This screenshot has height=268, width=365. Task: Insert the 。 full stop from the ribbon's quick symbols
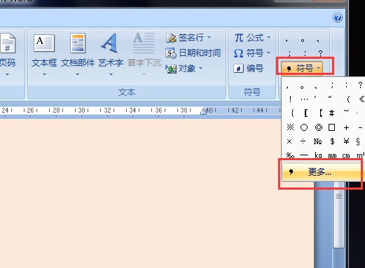(x=303, y=41)
